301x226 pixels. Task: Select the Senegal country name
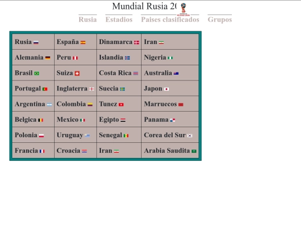[x=110, y=135]
